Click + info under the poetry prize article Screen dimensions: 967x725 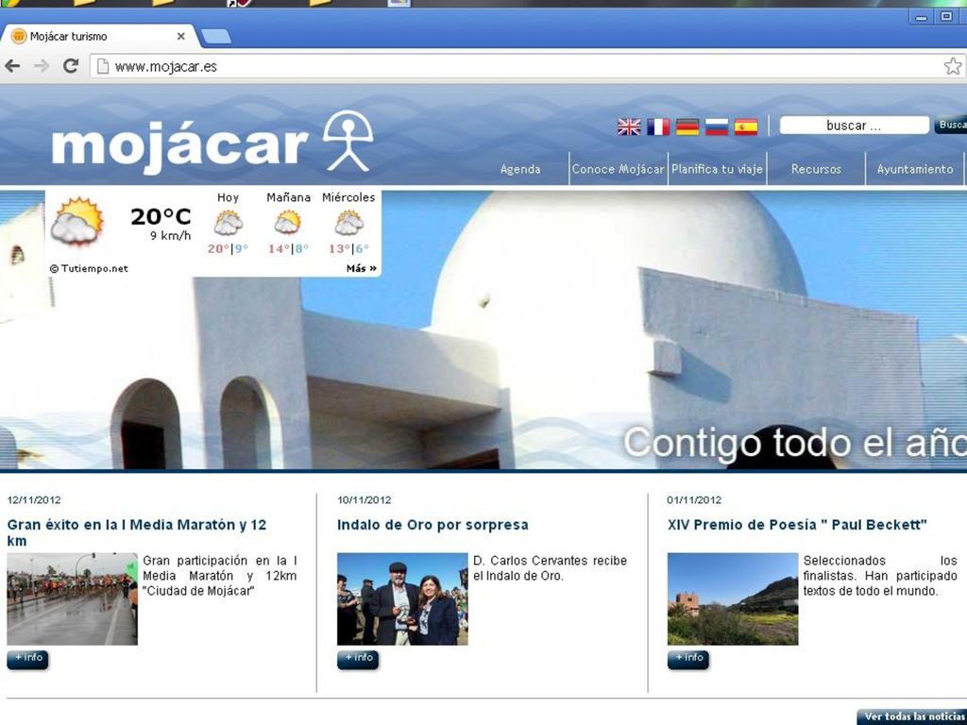(688, 659)
